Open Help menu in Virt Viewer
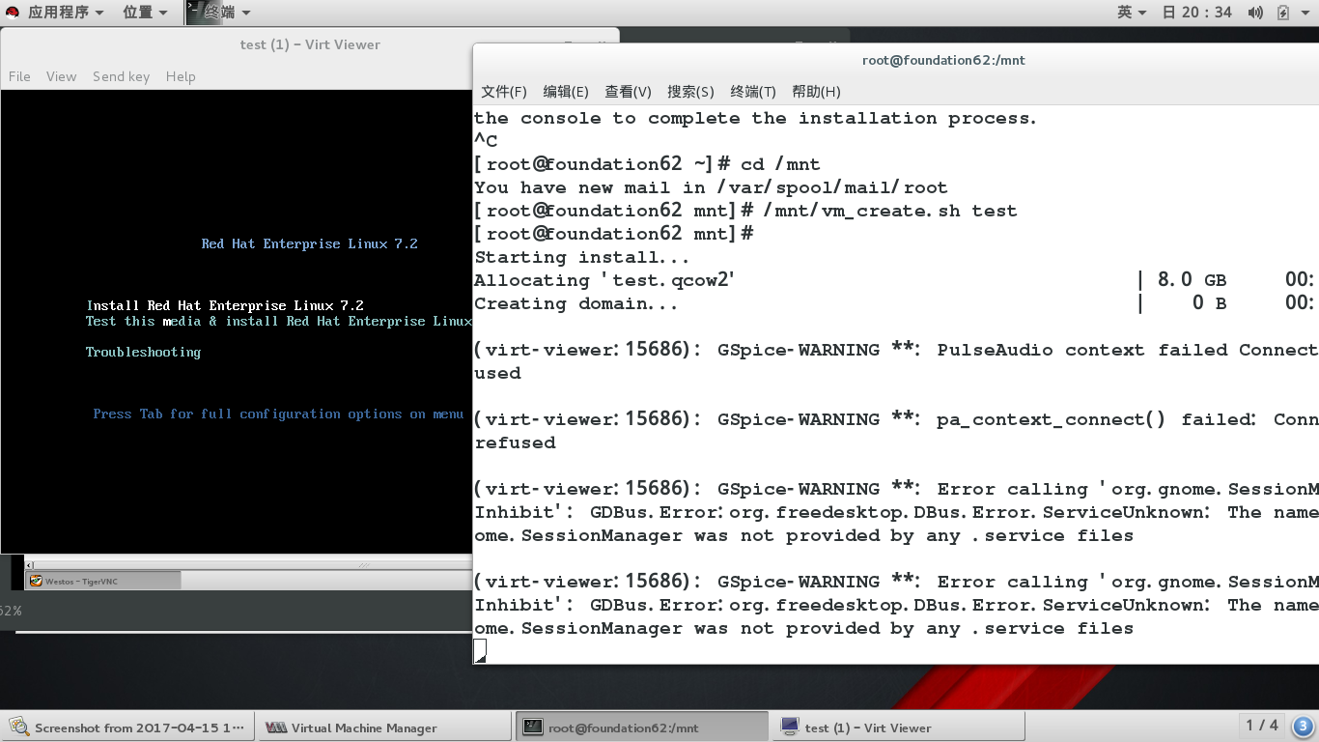This screenshot has width=1319, height=742. pyautogui.click(x=181, y=76)
